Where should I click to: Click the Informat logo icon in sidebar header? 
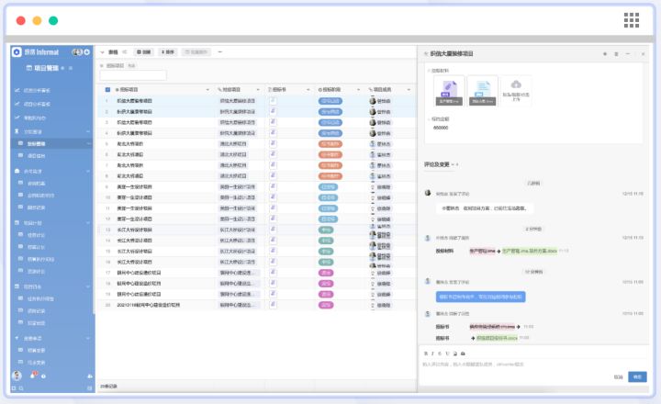(x=17, y=51)
